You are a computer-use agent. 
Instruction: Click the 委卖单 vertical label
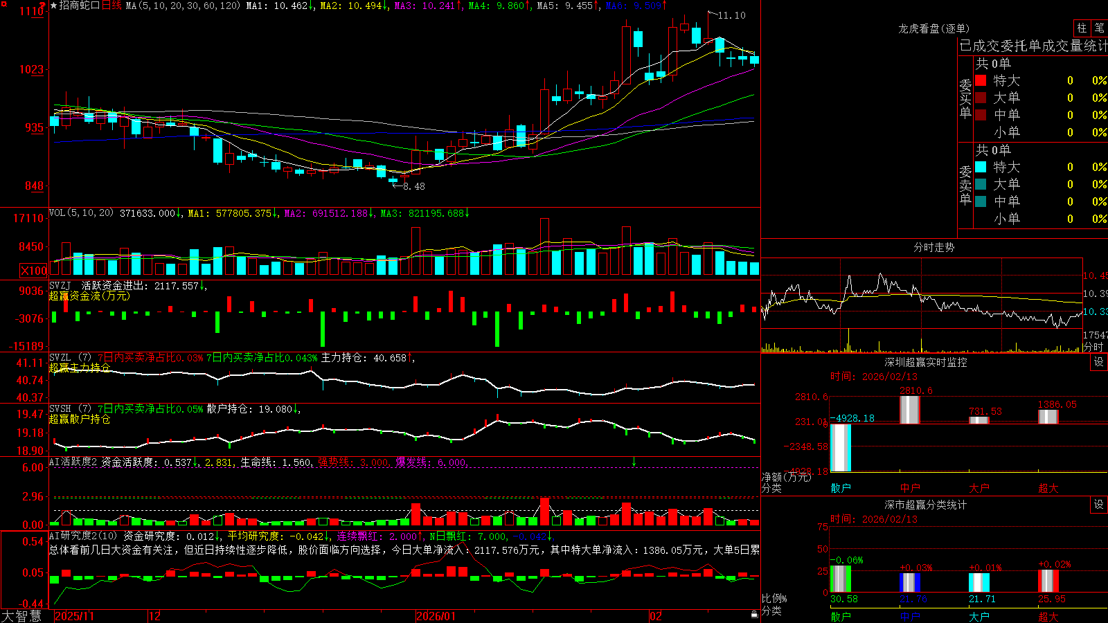coord(965,185)
